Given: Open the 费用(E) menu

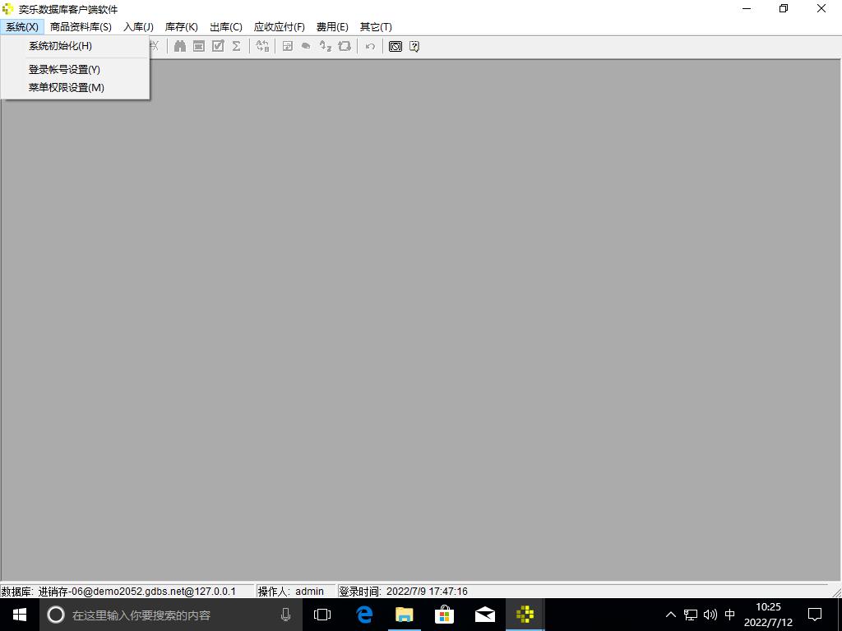Looking at the screenshot, I should click(x=332, y=27).
